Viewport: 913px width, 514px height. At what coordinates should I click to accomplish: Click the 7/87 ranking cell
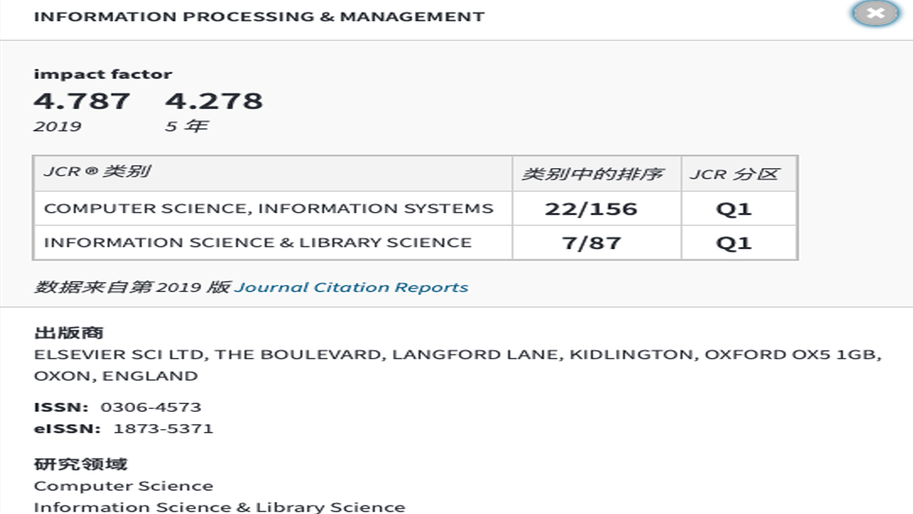pyautogui.click(x=591, y=243)
